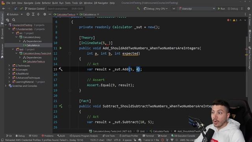The width and height of the screenshot is (252, 142).
Task: Expand the 2.Techniques folder
Action: click(9, 66)
